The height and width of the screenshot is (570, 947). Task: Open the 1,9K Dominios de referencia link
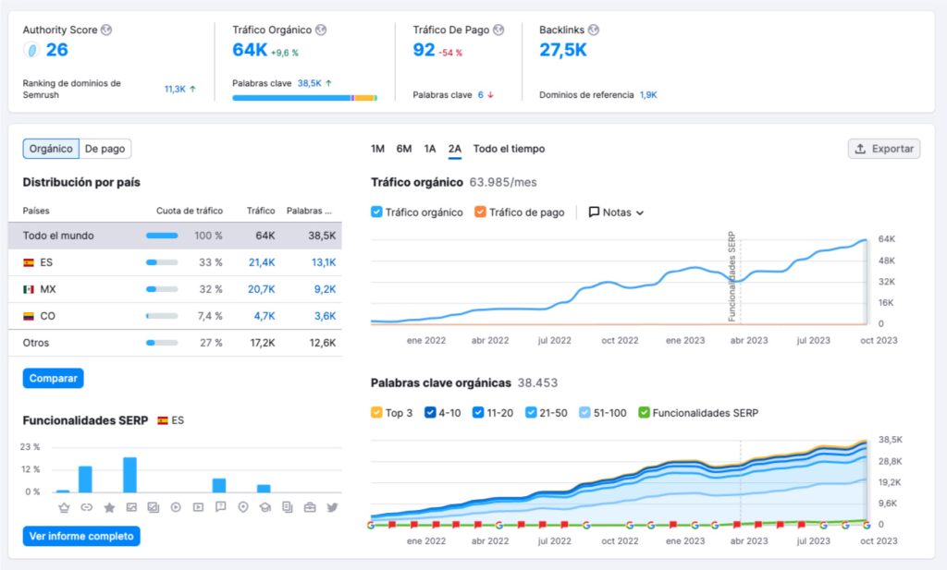(648, 95)
